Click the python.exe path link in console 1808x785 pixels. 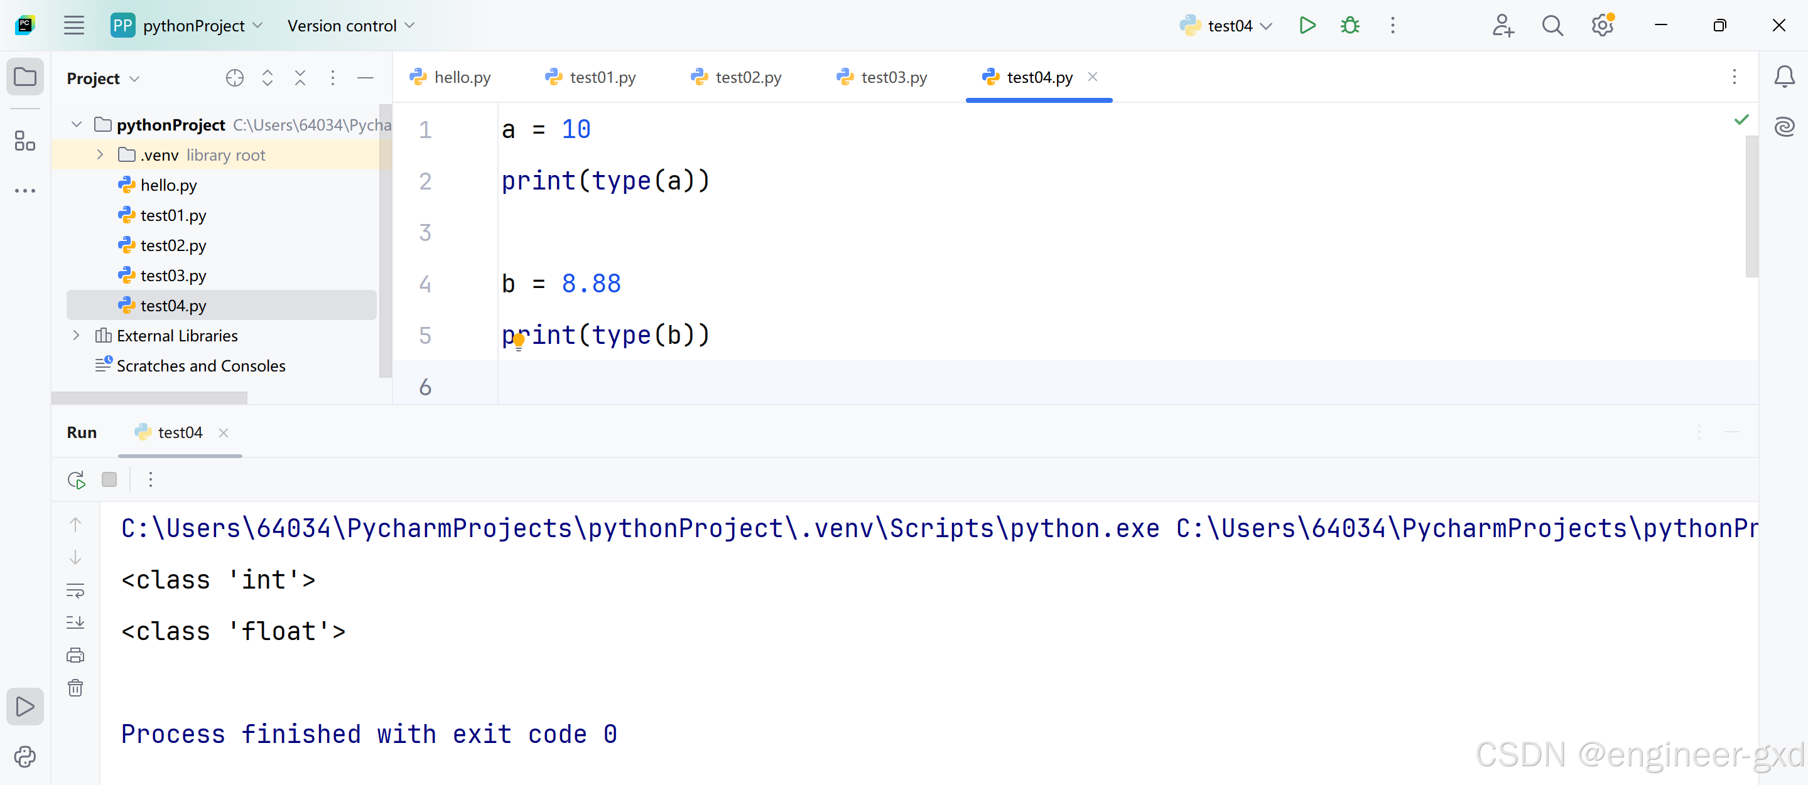click(x=639, y=528)
